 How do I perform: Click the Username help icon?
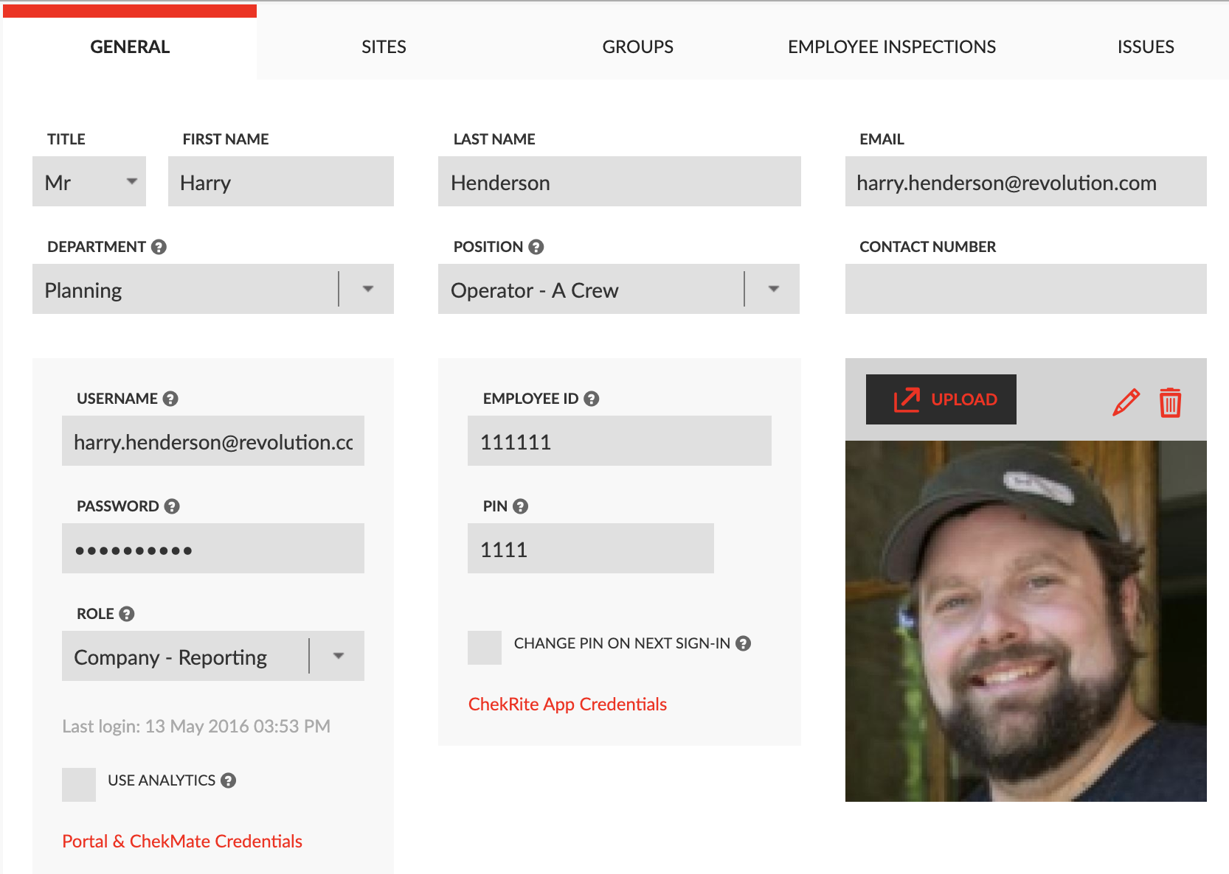pos(170,399)
